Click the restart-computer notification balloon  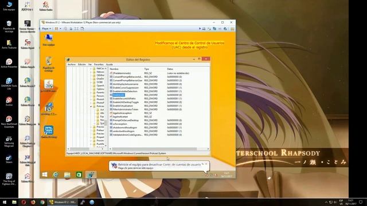159,166
